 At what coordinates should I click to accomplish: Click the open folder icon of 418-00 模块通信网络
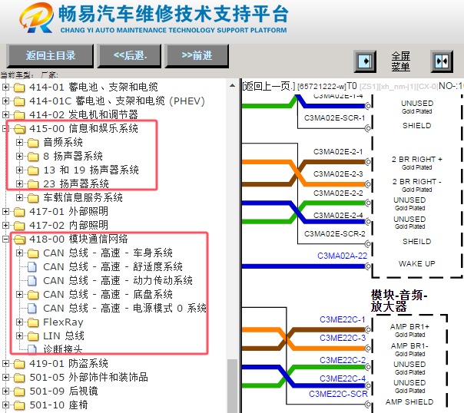pos(19,240)
